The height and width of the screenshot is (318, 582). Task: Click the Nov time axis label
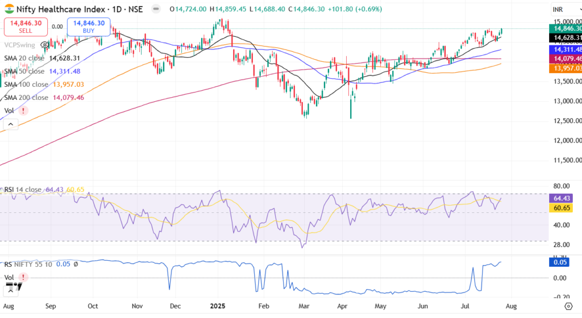(138, 306)
